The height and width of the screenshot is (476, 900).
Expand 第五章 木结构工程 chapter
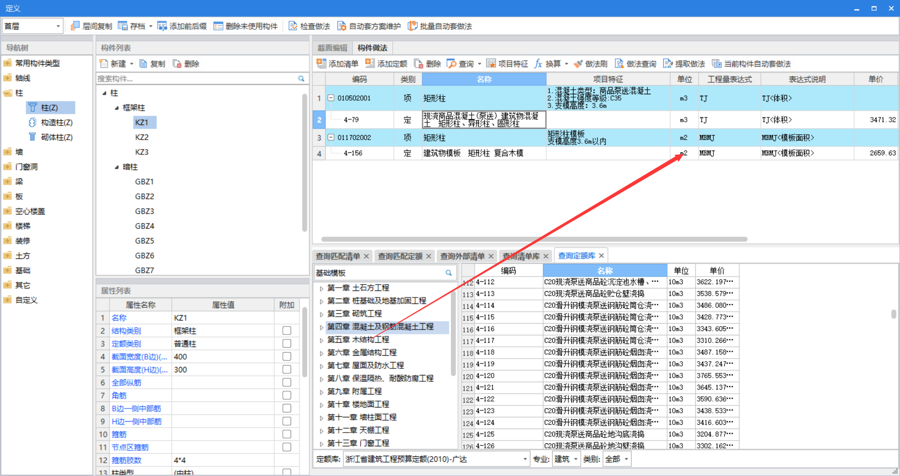coord(321,340)
